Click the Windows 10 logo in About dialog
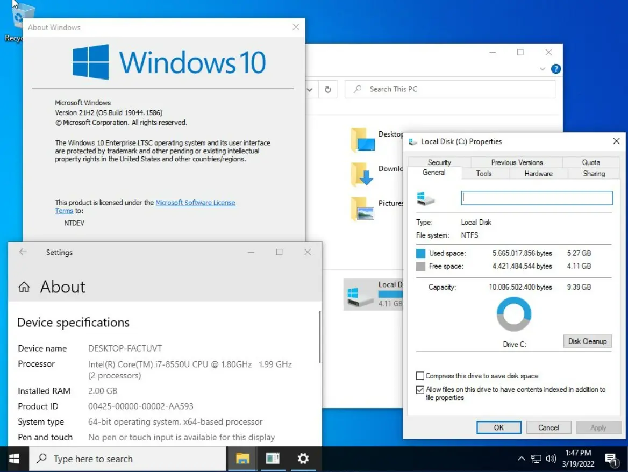628x472 pixels. point(169,62)
